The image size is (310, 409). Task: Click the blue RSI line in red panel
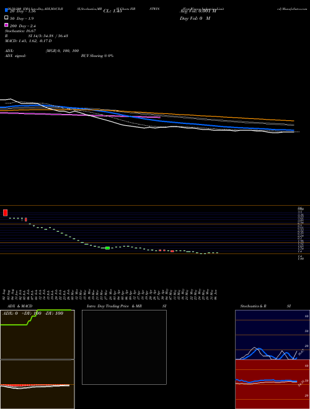click(266, 381)
